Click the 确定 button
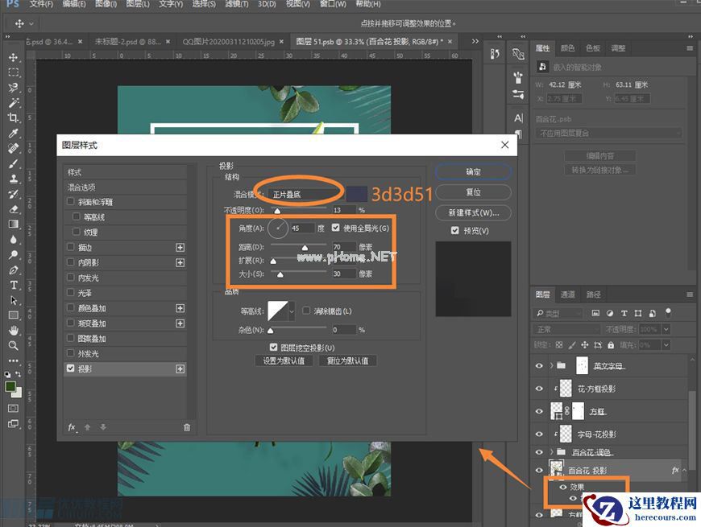This screenshot has width=701, height=527. coord(473,171)
